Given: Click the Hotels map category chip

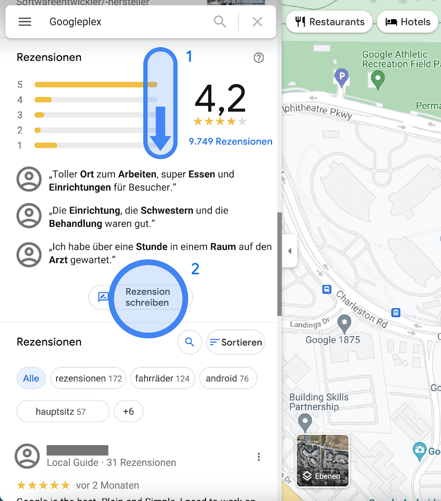Looking at the screenshot, I should click(x=407, y=22).
